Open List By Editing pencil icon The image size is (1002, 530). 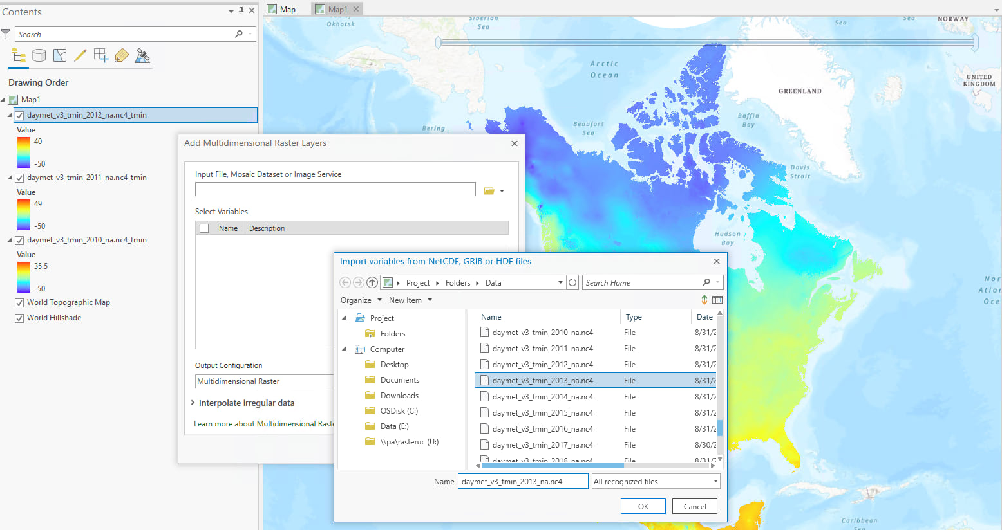[80, 56]
